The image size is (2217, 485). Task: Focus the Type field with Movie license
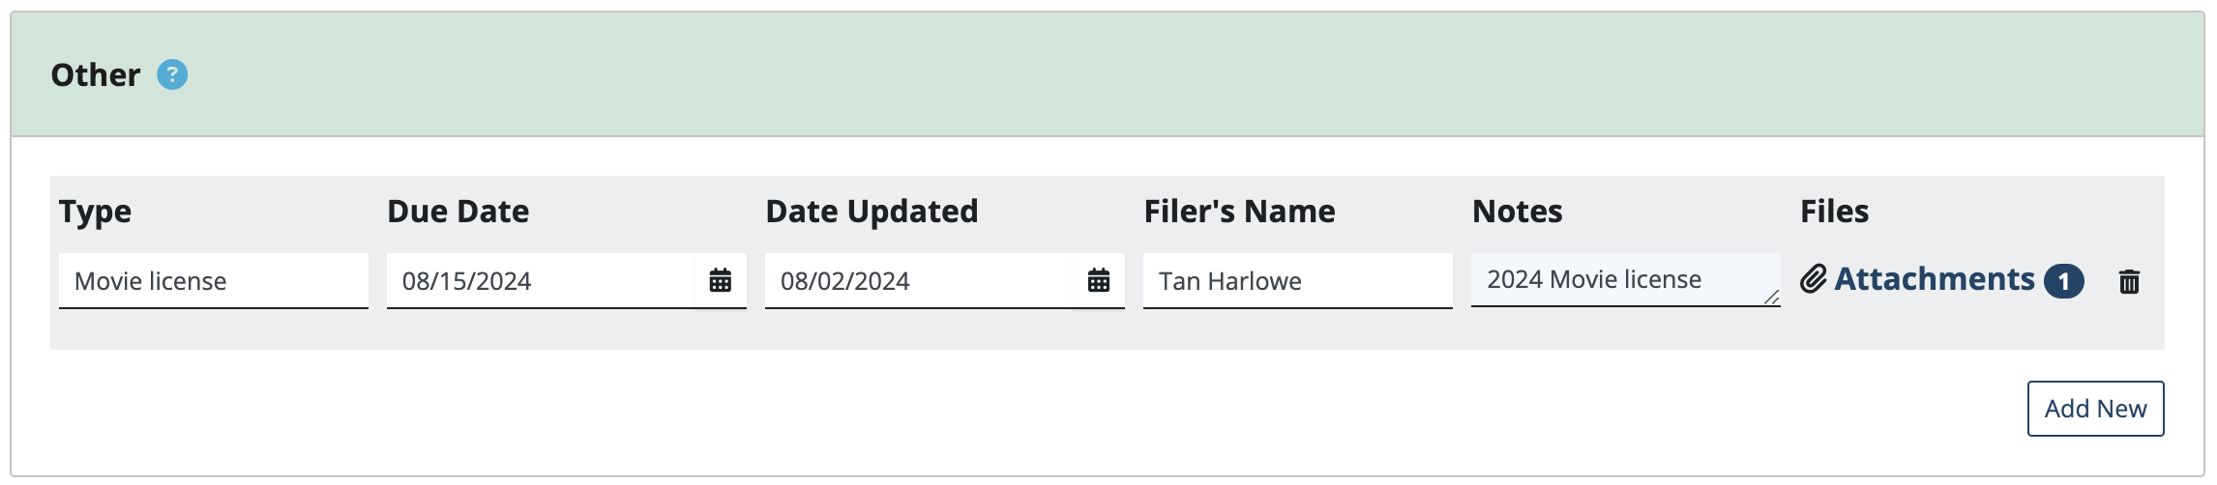(214, 281)
